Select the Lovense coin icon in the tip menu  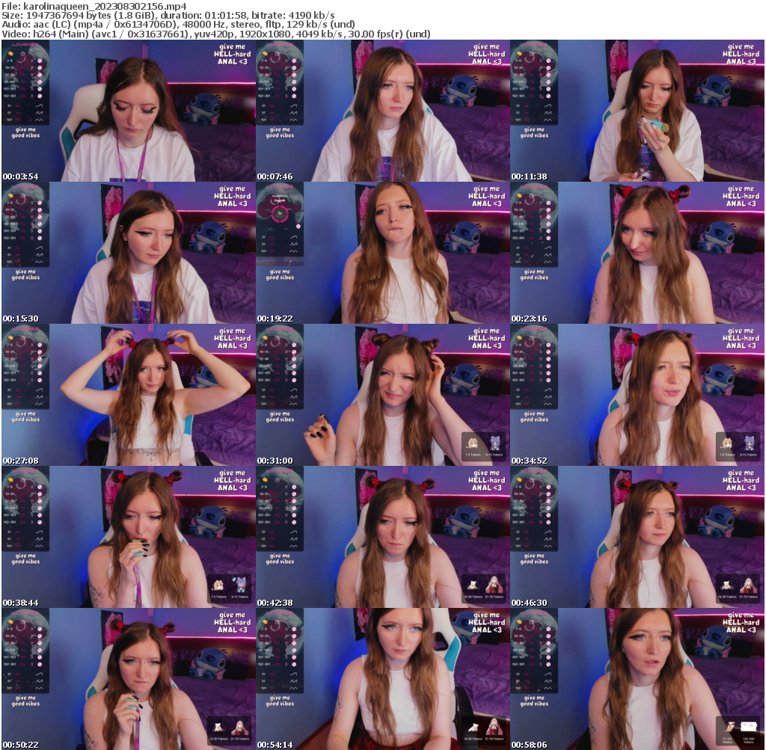pyautogui.click(x=10, y=54)
